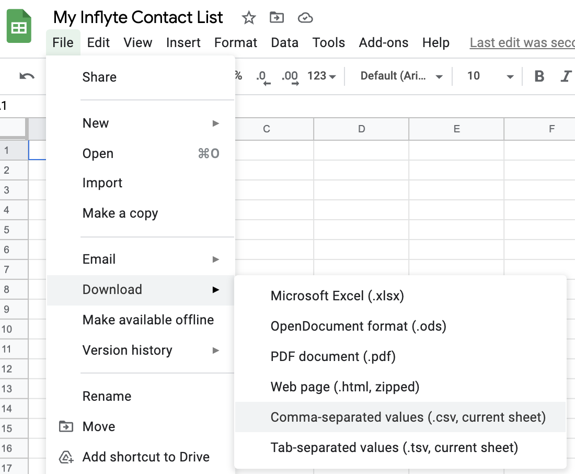Image resolution: width=575 pixels, height=474 pixels.
Task: Select column F header
Action: pyautogui.click(x=540, y=129)
